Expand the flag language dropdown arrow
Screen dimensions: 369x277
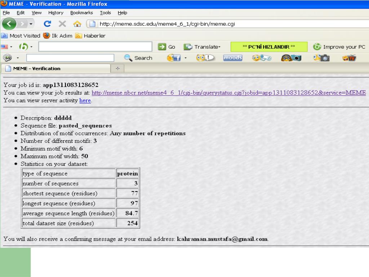click(11, 47)
